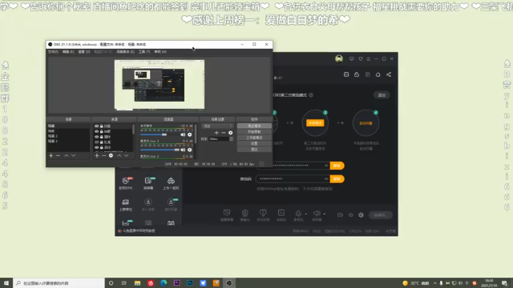
Task: Add a new scene with the plus icon
Action: coord(50,156)
